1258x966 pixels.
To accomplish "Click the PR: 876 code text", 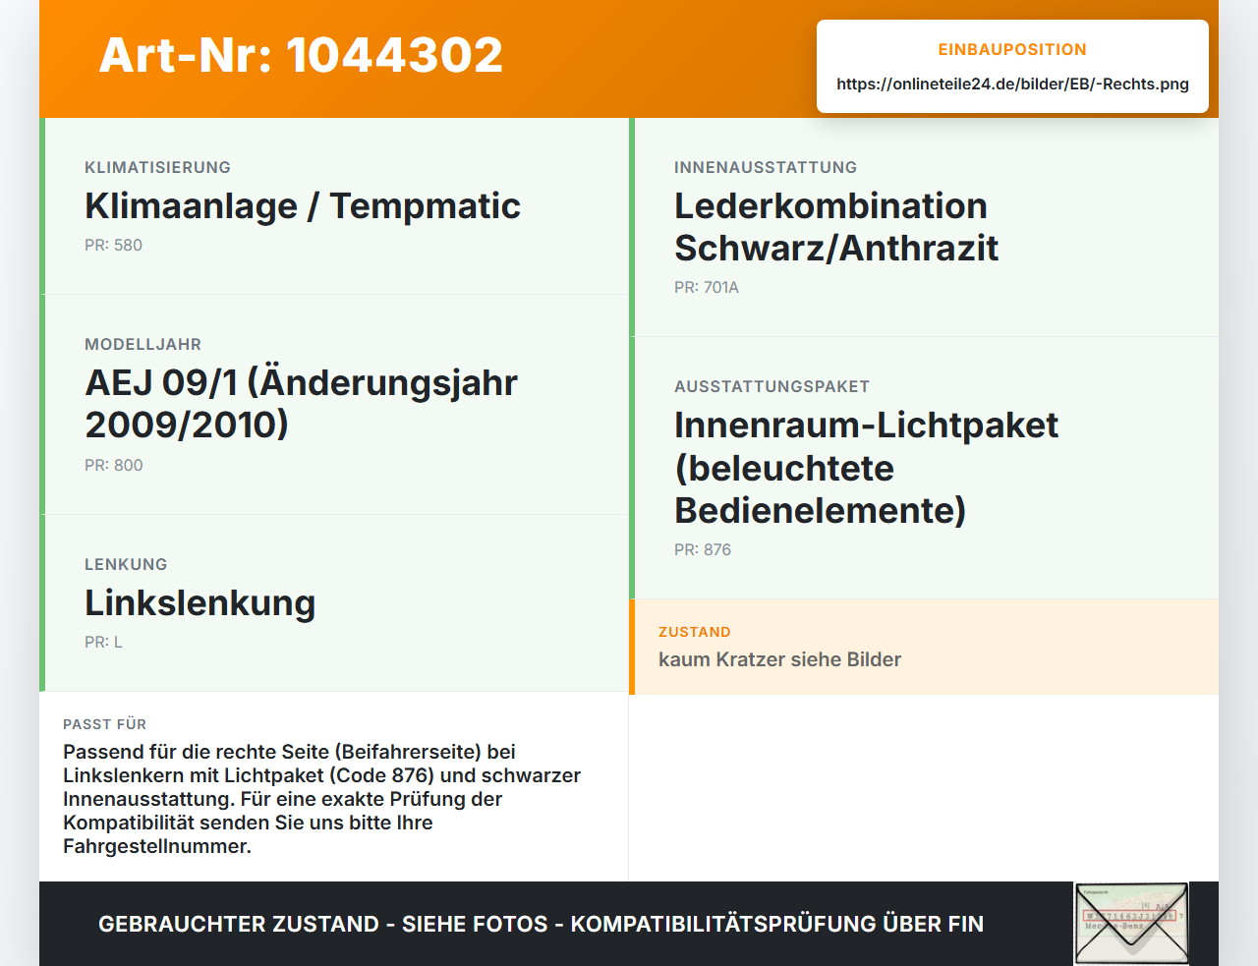I will [x=702, y=550].
